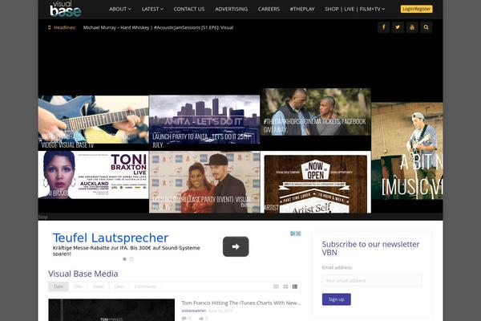This screenshot has width=481, height=321.
Task: Expand the ABOUT dropdown menu
Action: 120,9
